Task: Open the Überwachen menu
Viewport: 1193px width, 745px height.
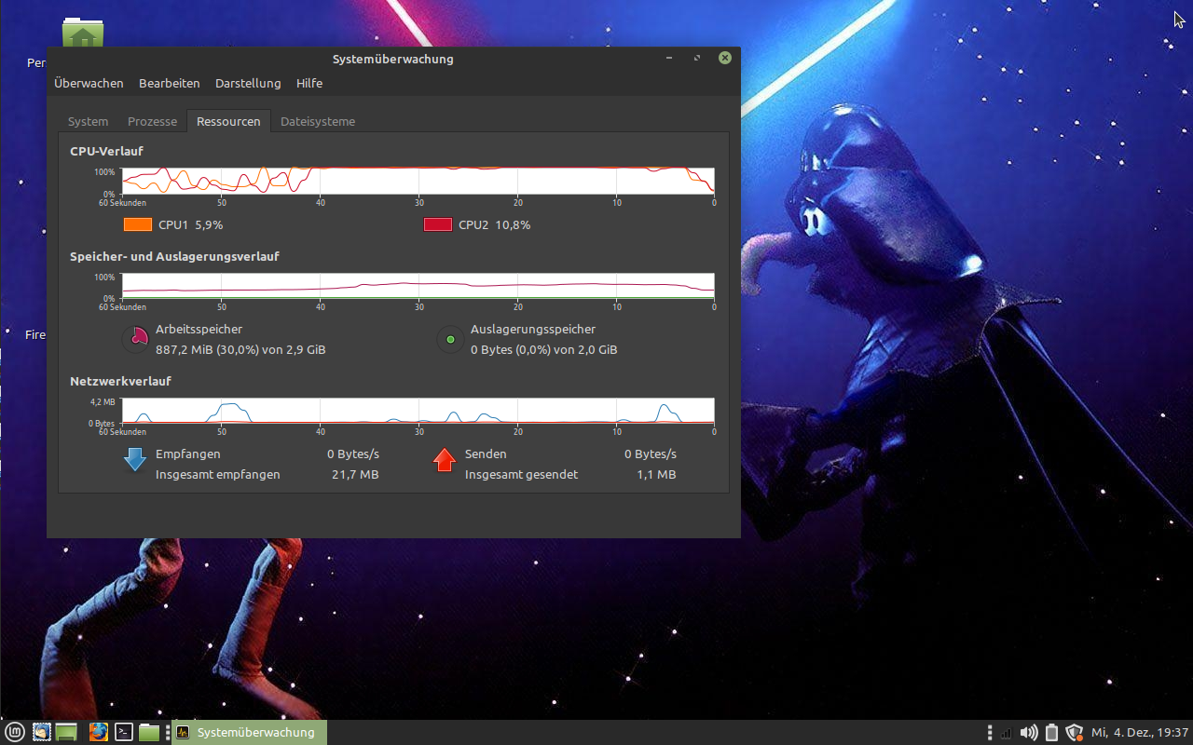Action: [x=89, y=83]
